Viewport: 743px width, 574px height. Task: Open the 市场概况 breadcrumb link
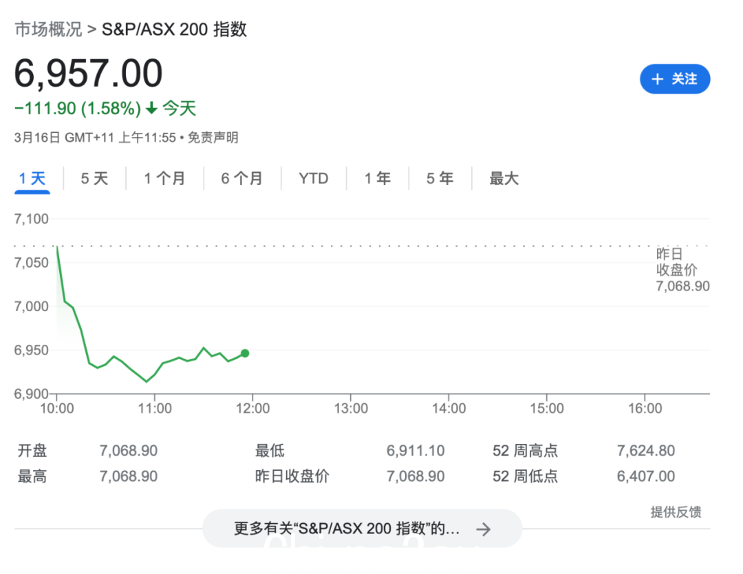pyautogui.click(x=48, y=30)
